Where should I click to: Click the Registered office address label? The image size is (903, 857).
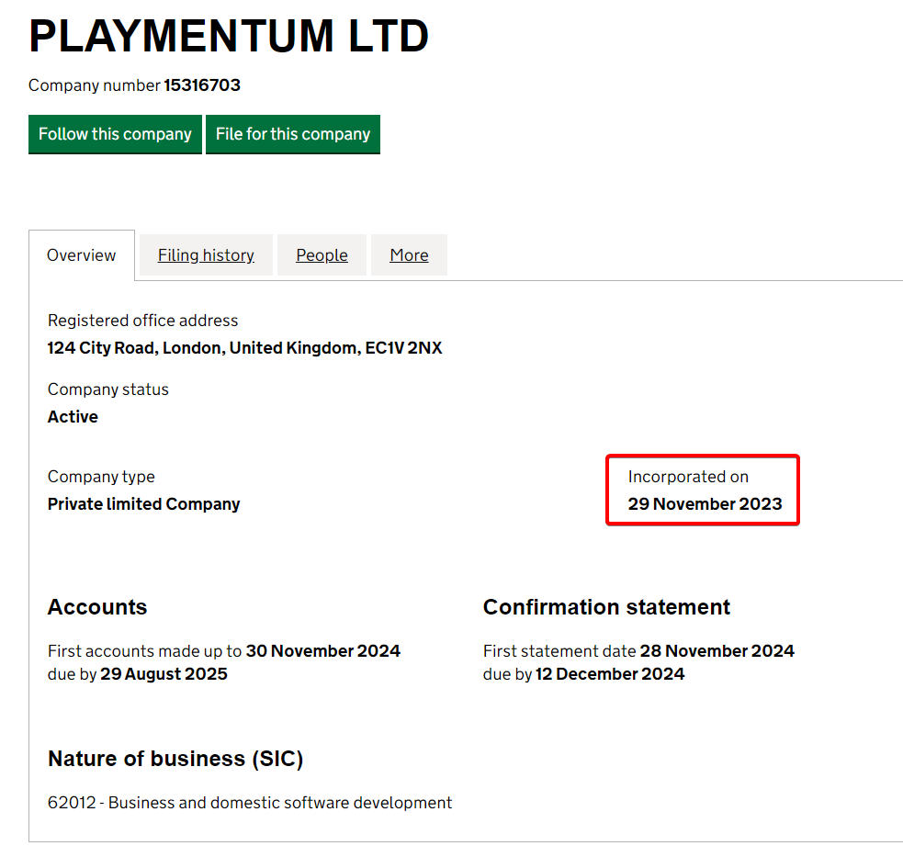pos(142,321)
